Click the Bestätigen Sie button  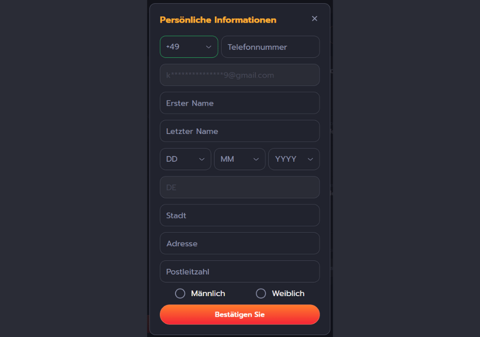(x=239, y=315)
